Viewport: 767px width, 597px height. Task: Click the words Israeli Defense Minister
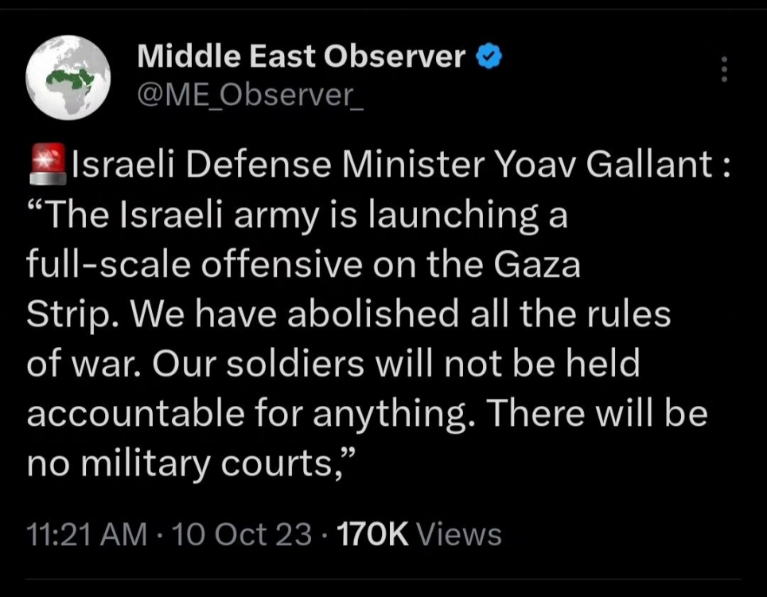278,166
